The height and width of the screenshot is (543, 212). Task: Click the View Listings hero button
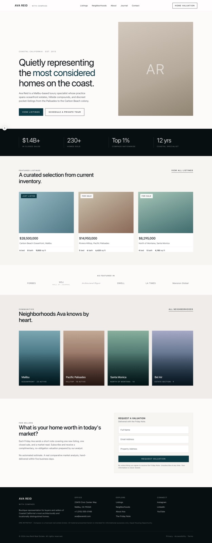pyautogui.click(x=31, y=112)
